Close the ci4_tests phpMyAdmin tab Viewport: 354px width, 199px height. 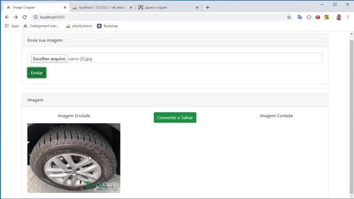pos(131,7)
